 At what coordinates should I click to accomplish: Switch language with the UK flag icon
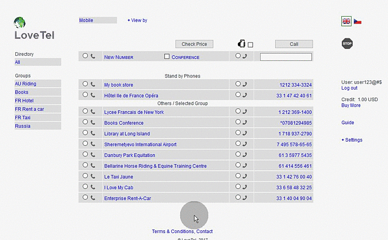click(x=346, y=21)
